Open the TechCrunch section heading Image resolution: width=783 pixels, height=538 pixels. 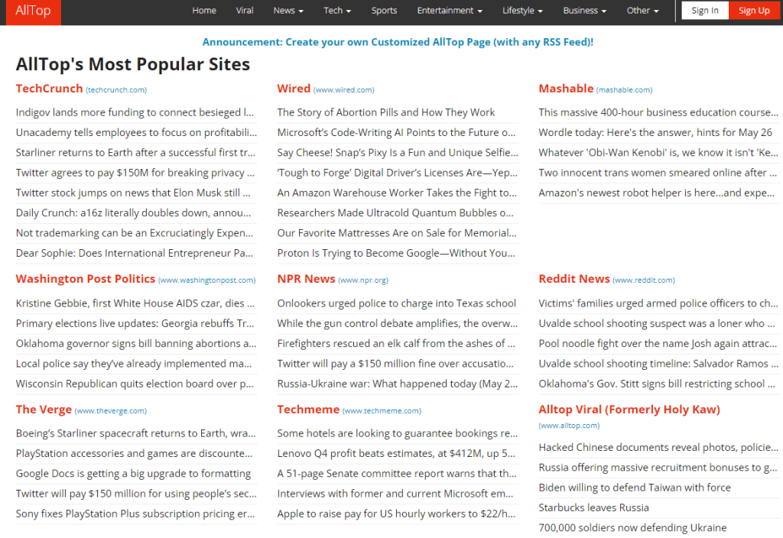(x=49, y=89)
